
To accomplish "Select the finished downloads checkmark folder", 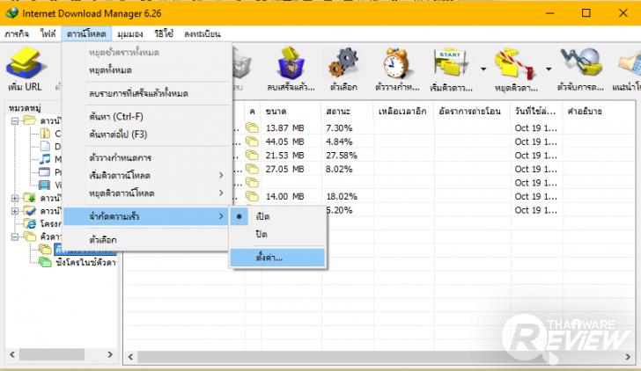I will point(30,211).
